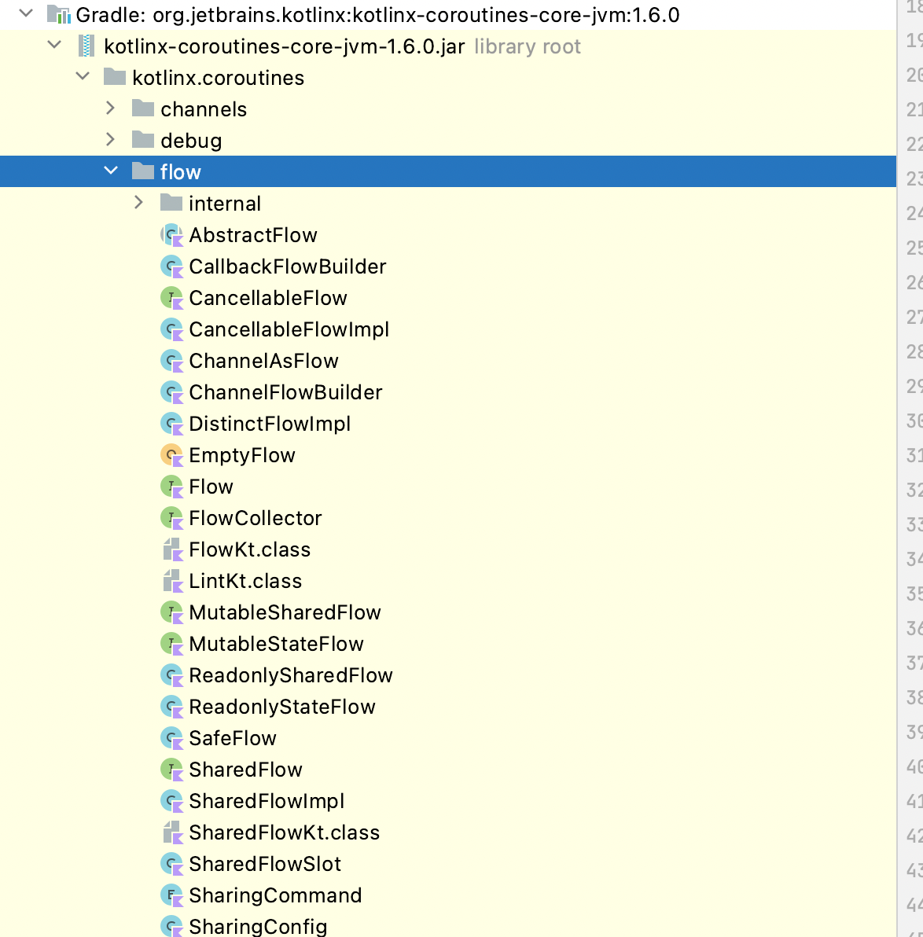Collapse the kotlinx.coroutines package

83,76
